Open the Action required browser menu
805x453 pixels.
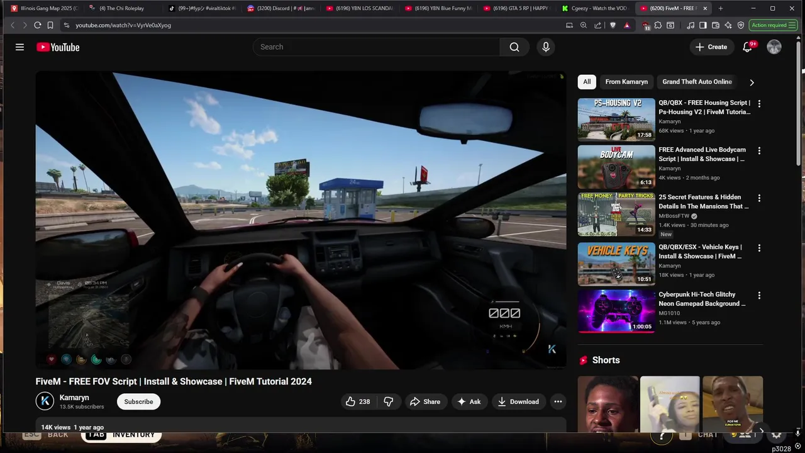coord(774,25)
